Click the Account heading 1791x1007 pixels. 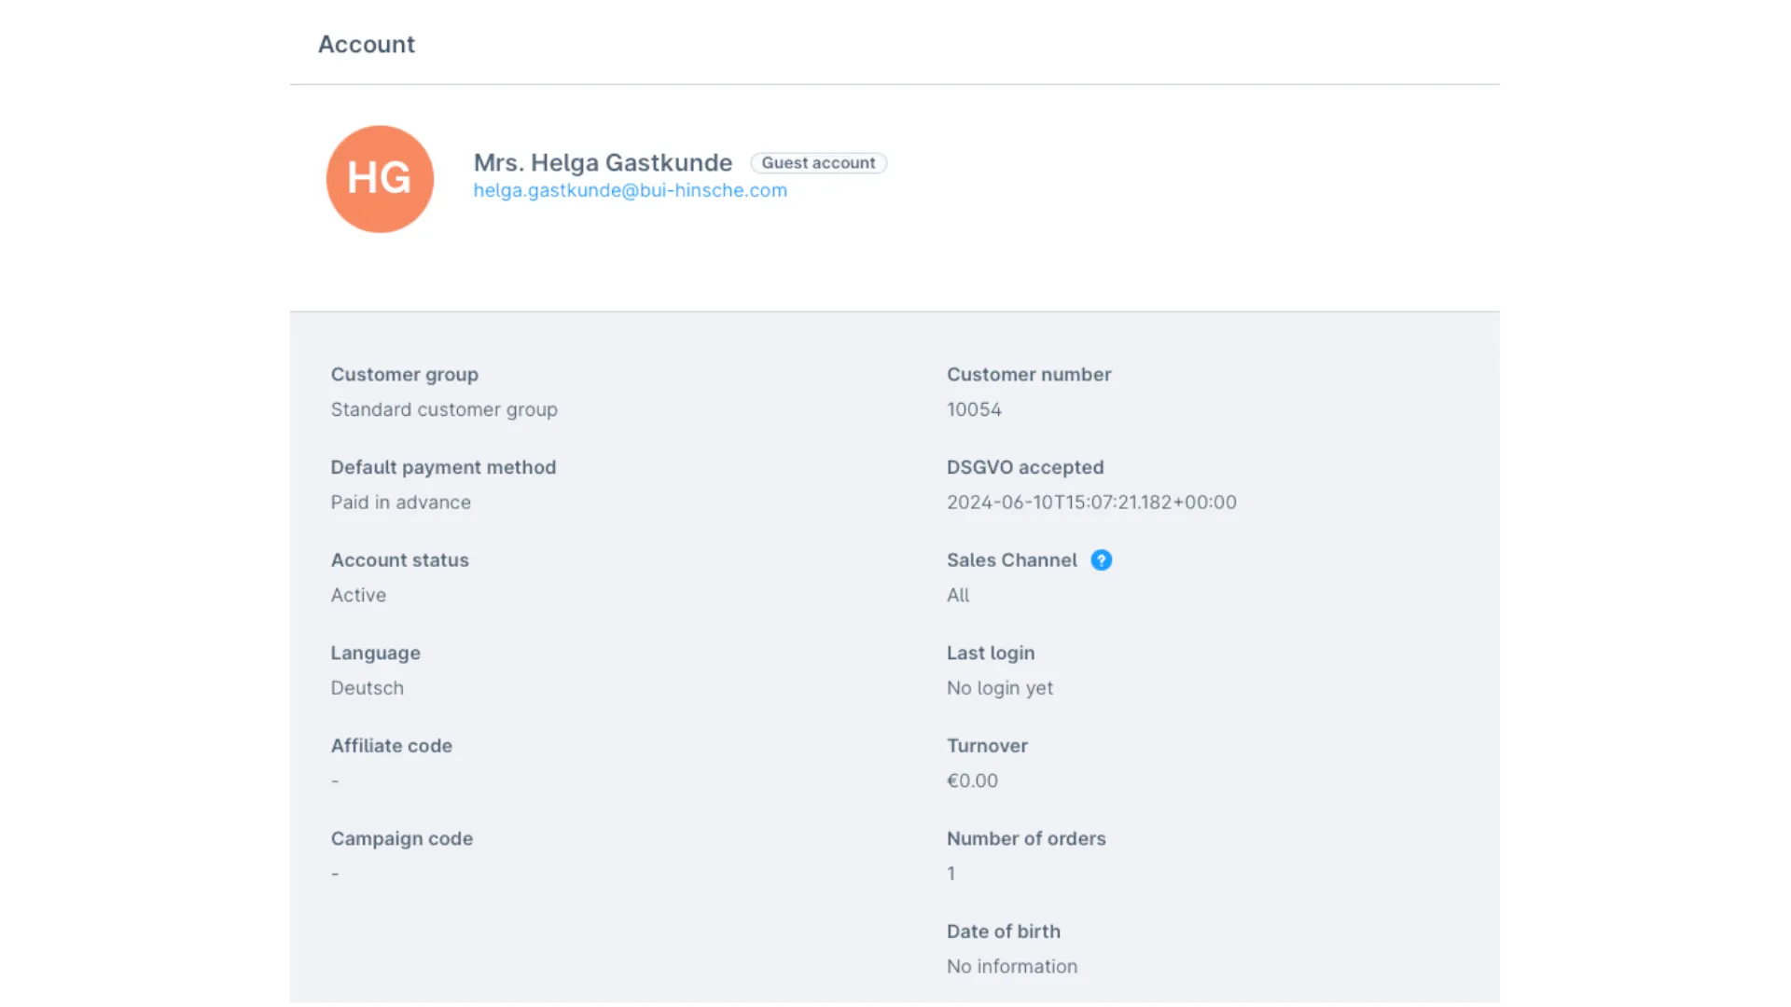[x=366, y=44]
